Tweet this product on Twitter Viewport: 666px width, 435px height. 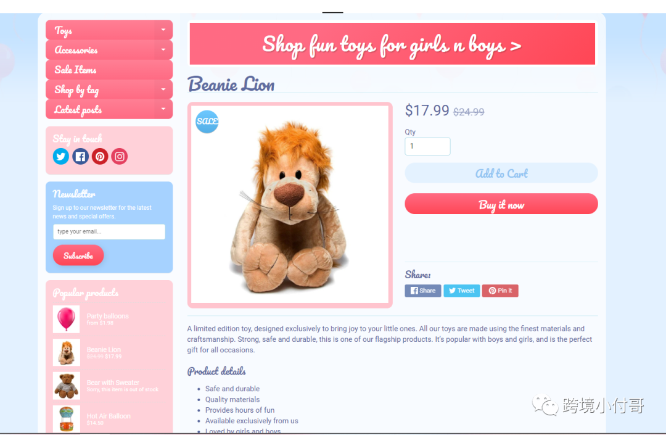click(x=462, y=291)
